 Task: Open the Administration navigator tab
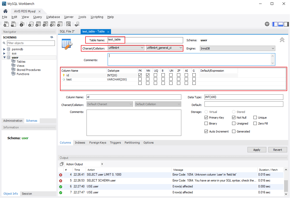click(13, 121)
